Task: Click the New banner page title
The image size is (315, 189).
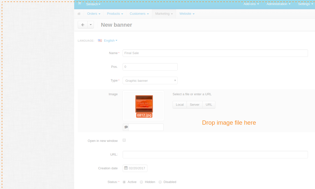Action: (116, 25)
